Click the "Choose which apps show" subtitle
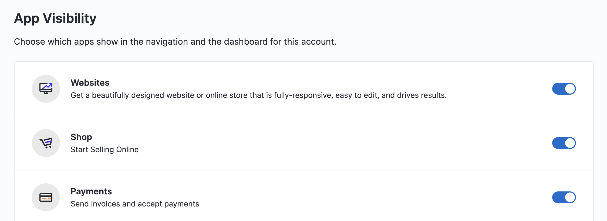Image resolution: width=607 pixels, height=221 pixels. [x=175, y=42]
